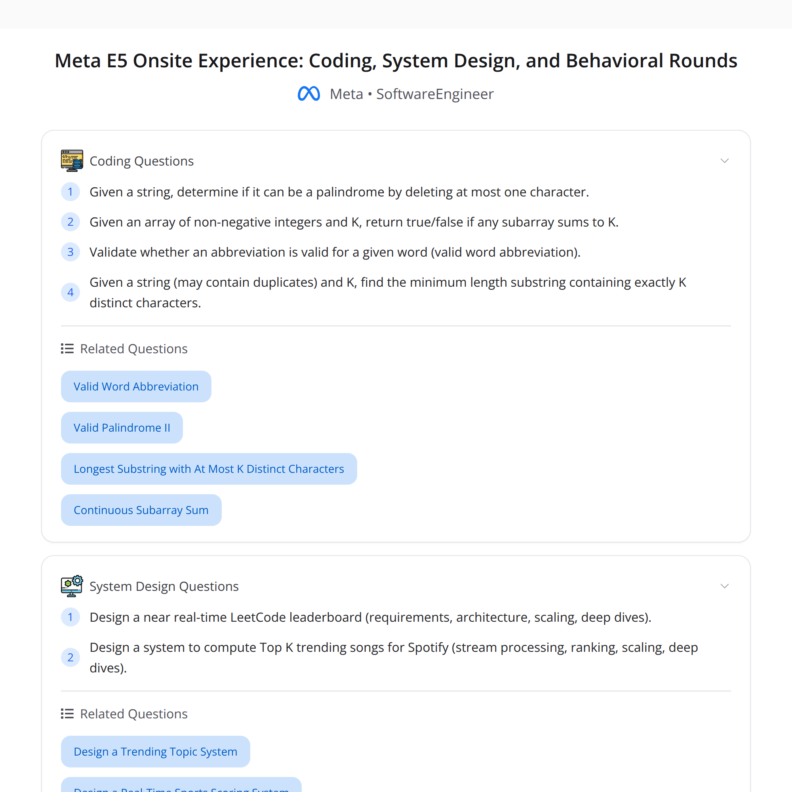This screenshot has width=792, height=792.
Task: Click the Meta E5 Onsite Experience page title
Action: tap(396, 60)
